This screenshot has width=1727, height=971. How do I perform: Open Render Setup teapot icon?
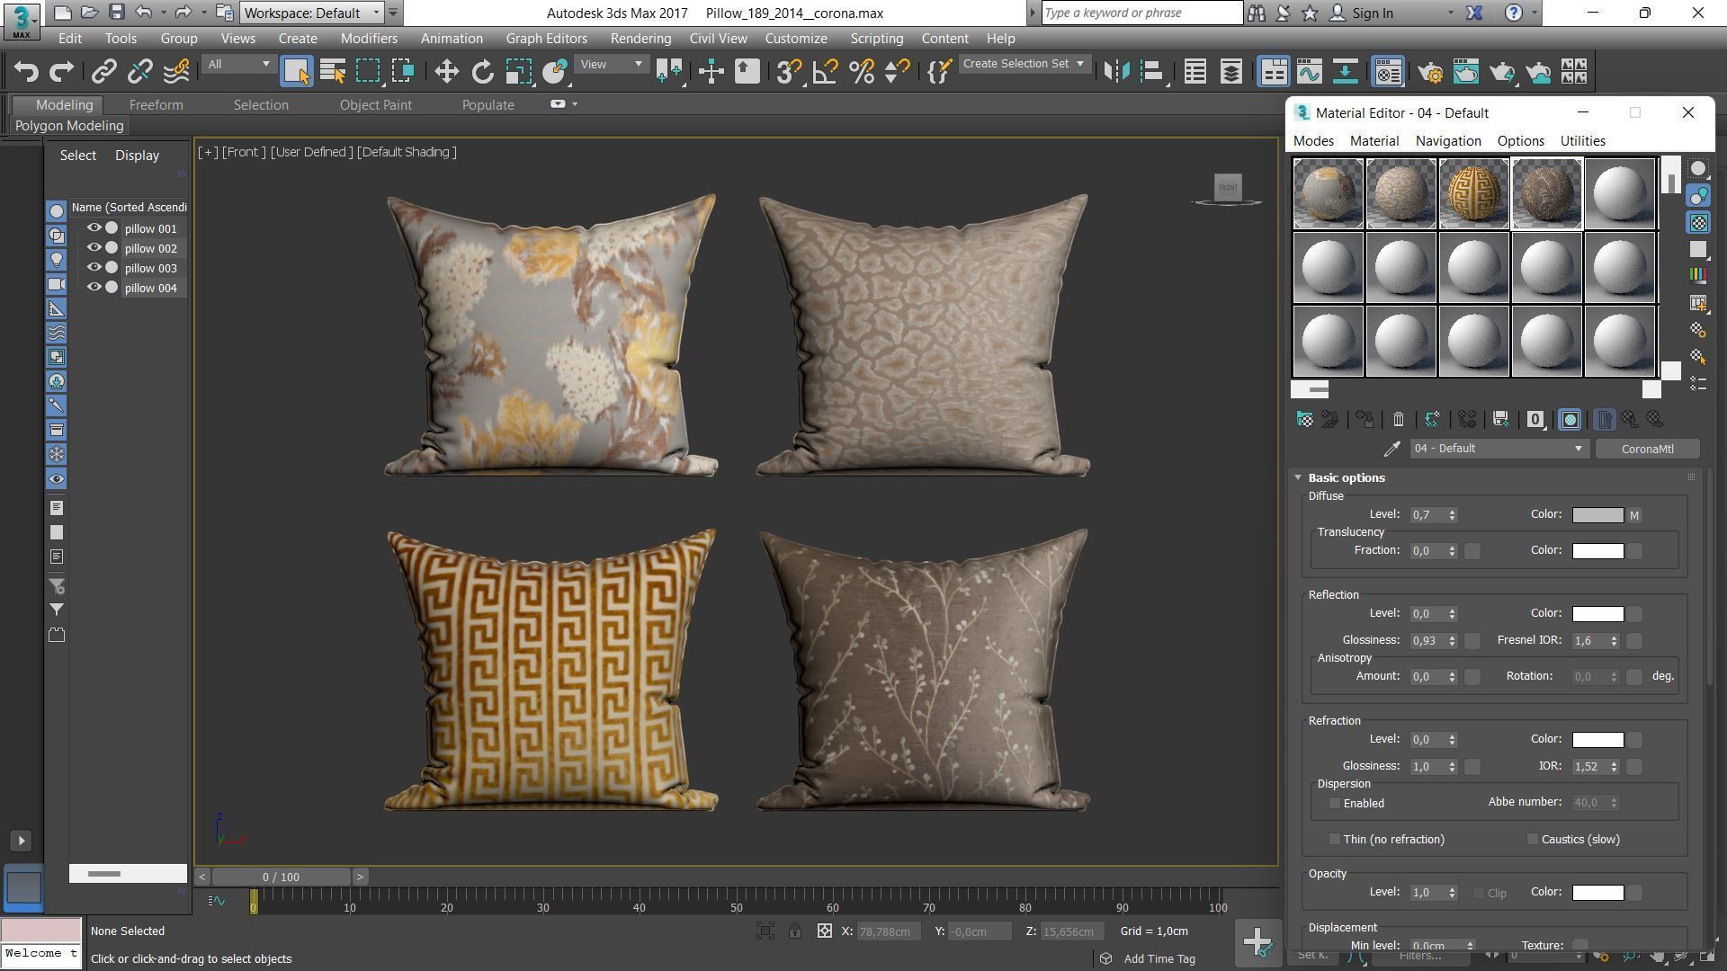(1429, 72)
